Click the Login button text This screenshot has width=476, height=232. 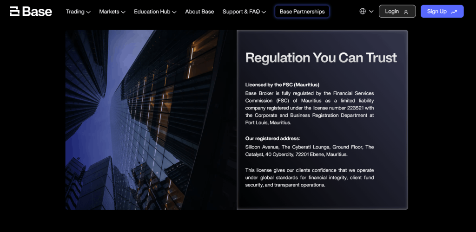pos(392,11)
